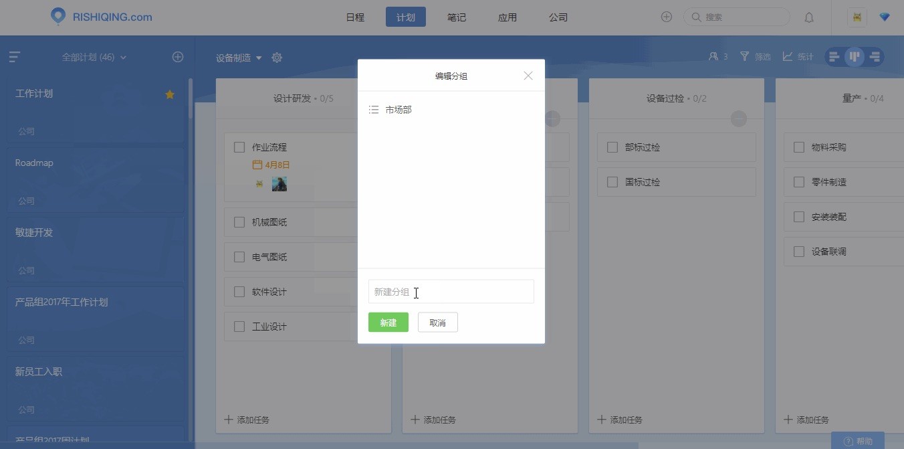Screen dimensions: 904x449
Task: Check the 物料采购 task checkbox
Action: 798,147
